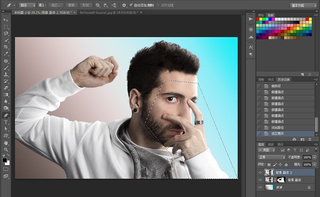The image size is (320, 197).
Task: Reset default foreground and background colors
Action: tap(3, 155)
